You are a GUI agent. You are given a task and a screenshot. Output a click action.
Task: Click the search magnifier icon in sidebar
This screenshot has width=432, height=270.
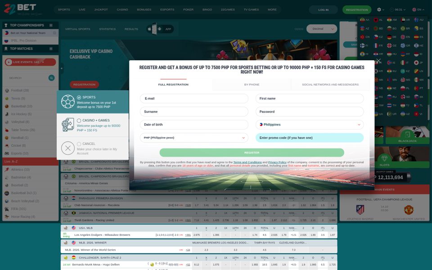(x=51, y=78)
